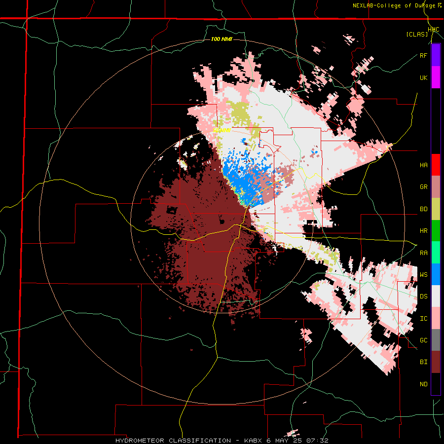This screenshot has width=444, height=444.
Task: Select the BD olive legend color block
Action: (436, 209)
